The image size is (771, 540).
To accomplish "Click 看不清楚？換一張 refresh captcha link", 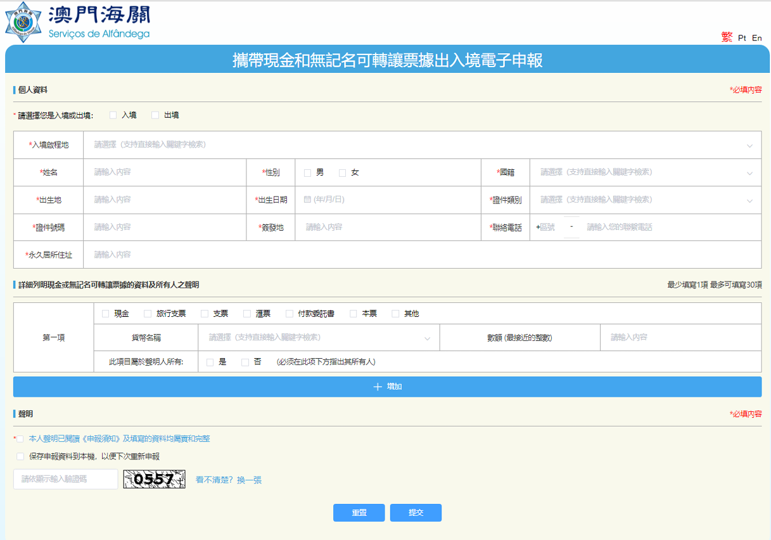I will (x=228, y=480).
